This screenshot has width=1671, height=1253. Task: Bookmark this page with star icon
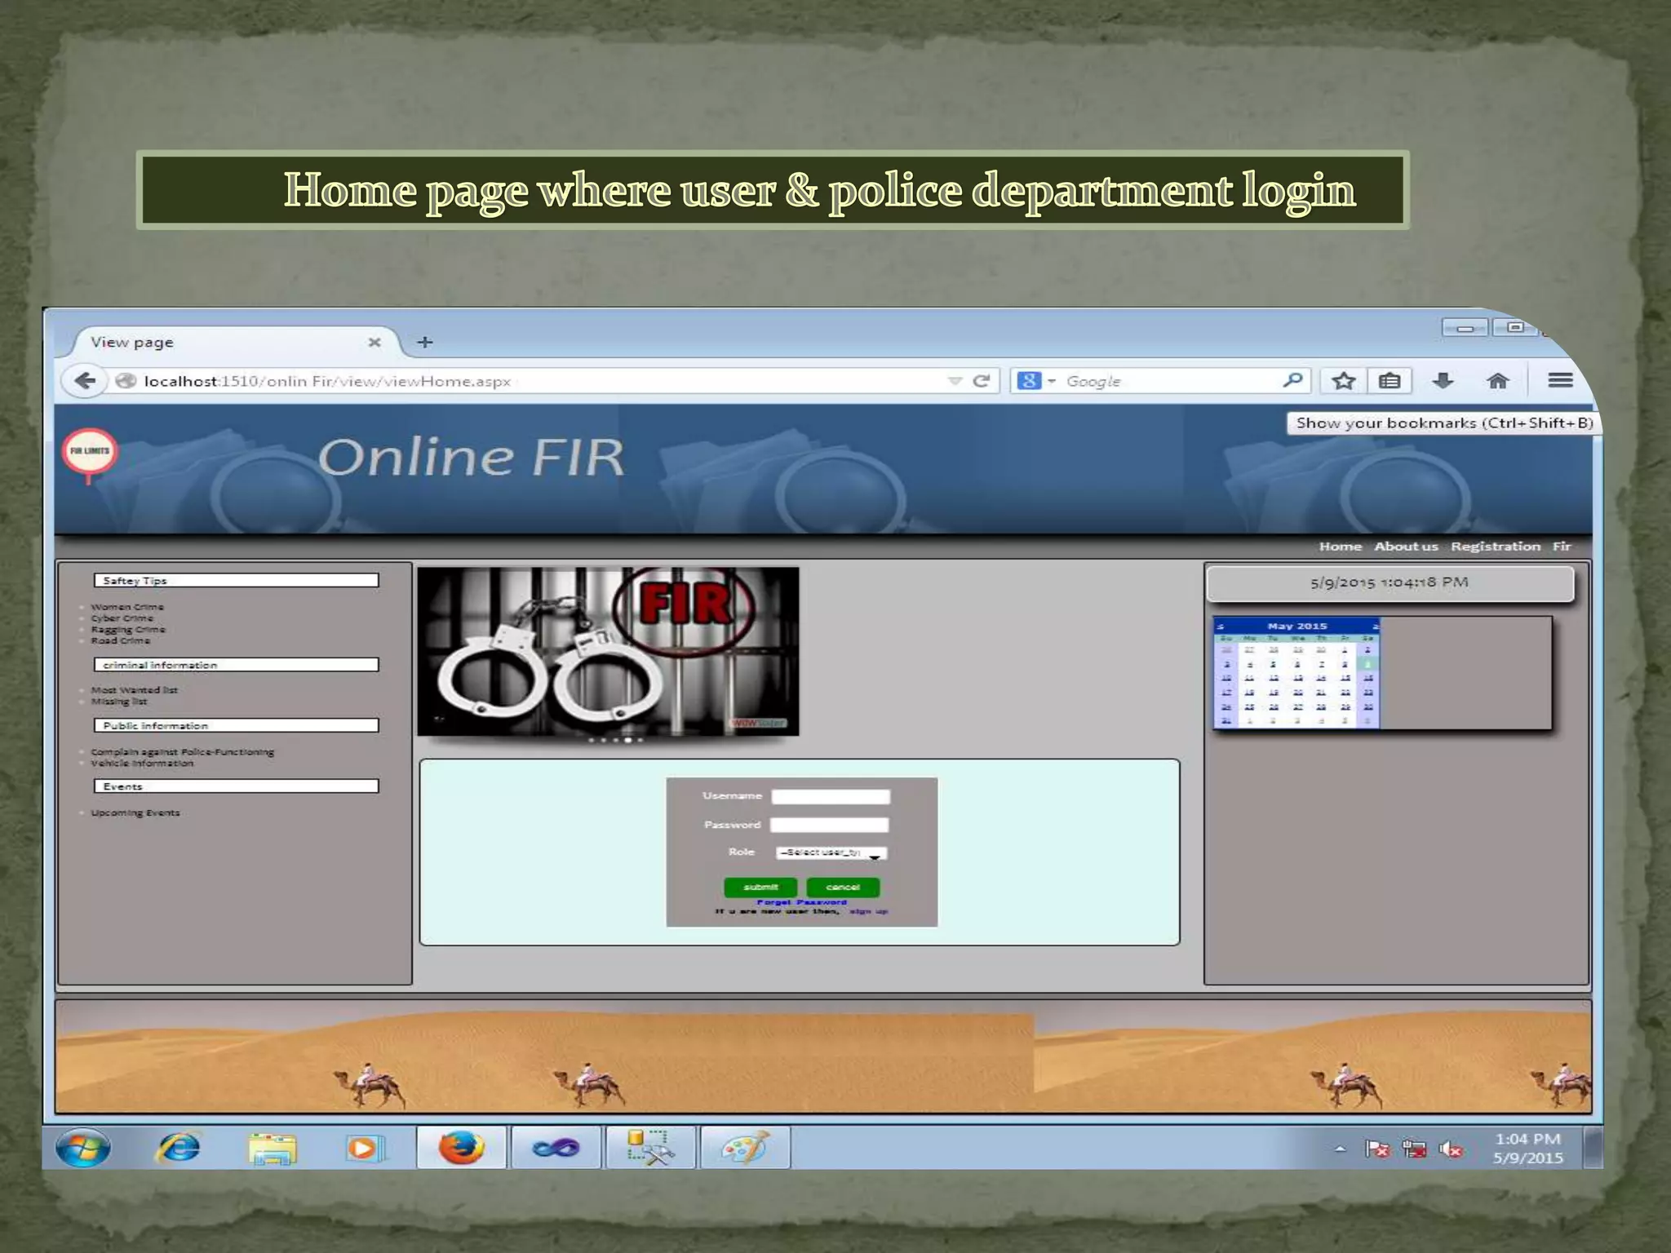[1343, 381]
